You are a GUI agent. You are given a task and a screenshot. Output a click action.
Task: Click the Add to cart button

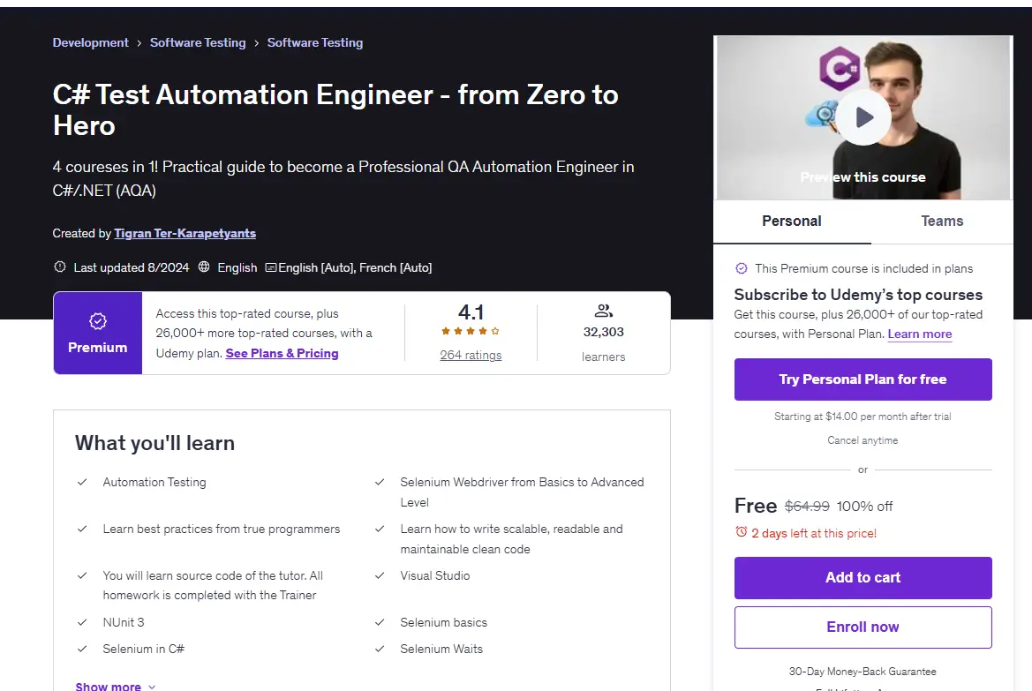(x=863, y=578)
